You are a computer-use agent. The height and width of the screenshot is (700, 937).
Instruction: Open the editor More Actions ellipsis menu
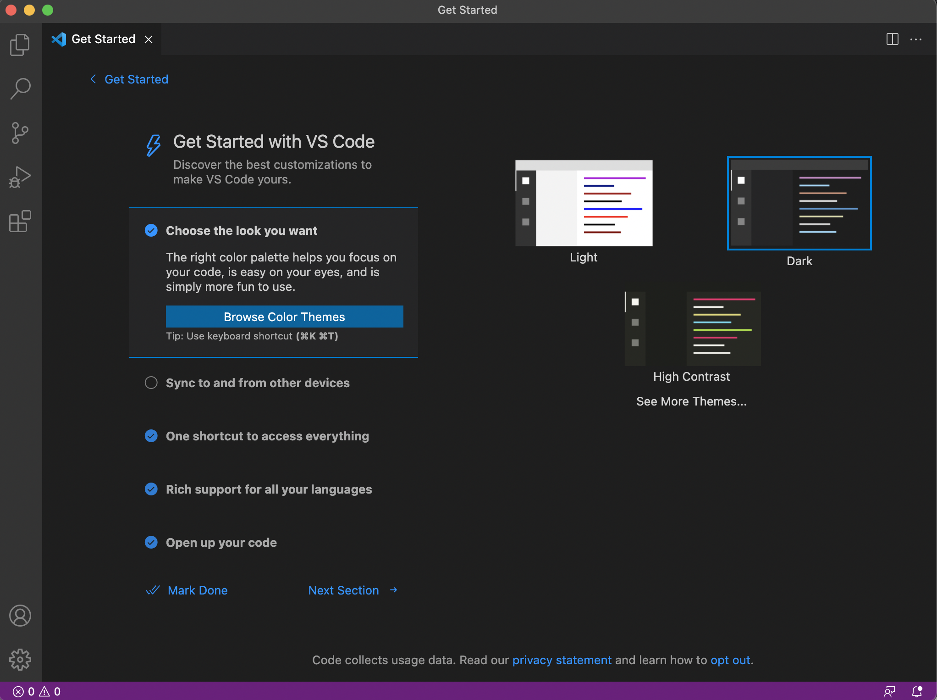tap(916, 39)
